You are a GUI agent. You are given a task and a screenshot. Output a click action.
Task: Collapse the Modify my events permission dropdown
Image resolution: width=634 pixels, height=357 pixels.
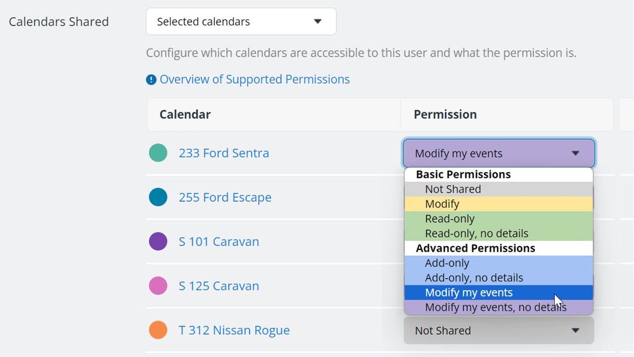point(499,153)
